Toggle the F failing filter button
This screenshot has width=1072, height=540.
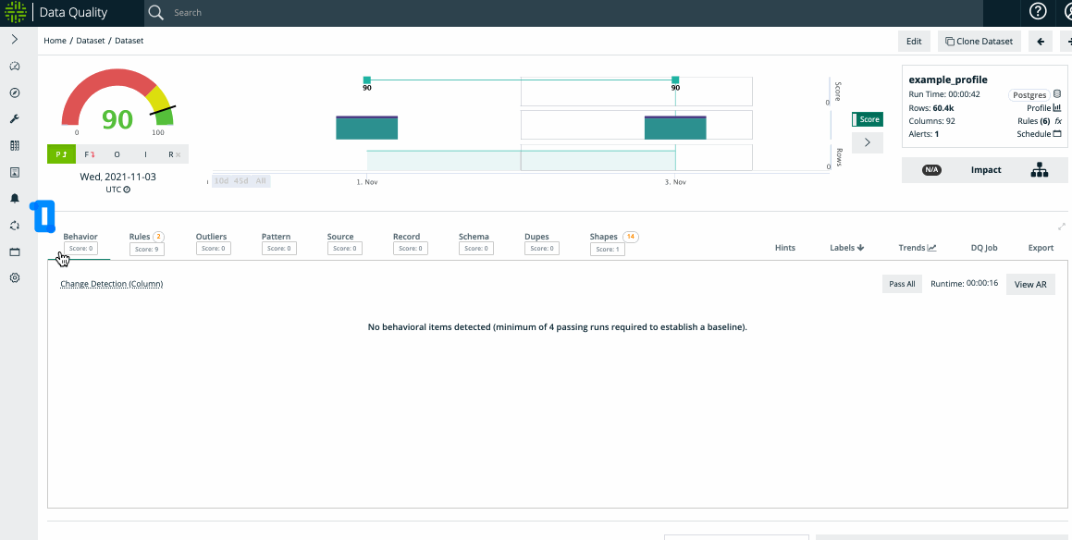pyautogui.click(x=89, y=154)
